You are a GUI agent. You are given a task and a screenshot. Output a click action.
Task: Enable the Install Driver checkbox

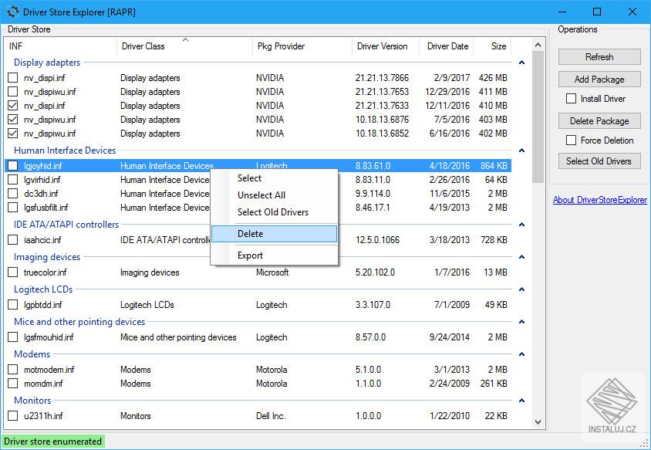click(572, 99)
